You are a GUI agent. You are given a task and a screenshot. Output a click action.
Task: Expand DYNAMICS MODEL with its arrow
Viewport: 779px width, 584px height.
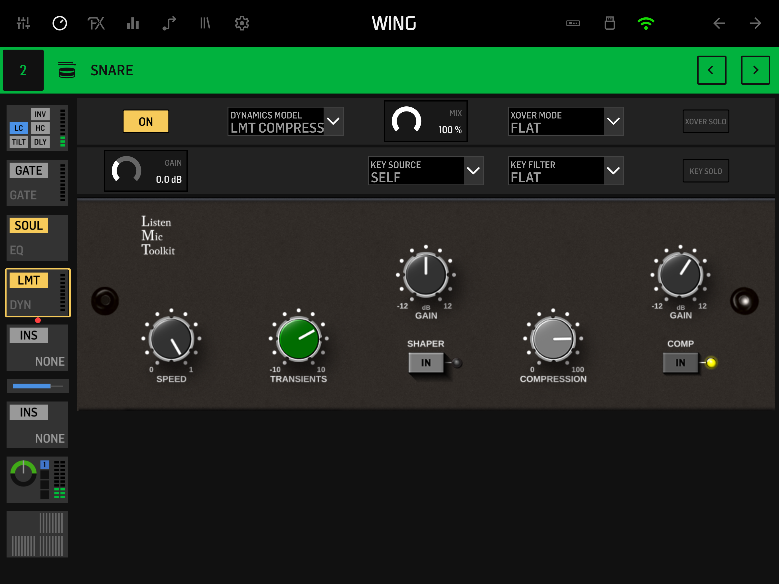pos(333,121)
